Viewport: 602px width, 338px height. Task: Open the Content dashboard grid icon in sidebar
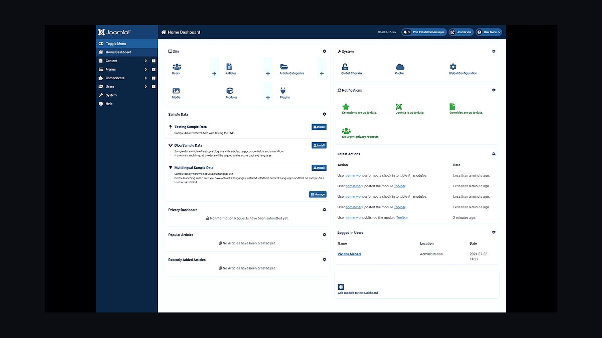(154, 61)
